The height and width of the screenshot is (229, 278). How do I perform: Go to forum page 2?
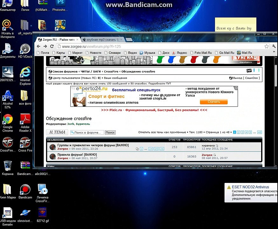[x=239, y=132]
